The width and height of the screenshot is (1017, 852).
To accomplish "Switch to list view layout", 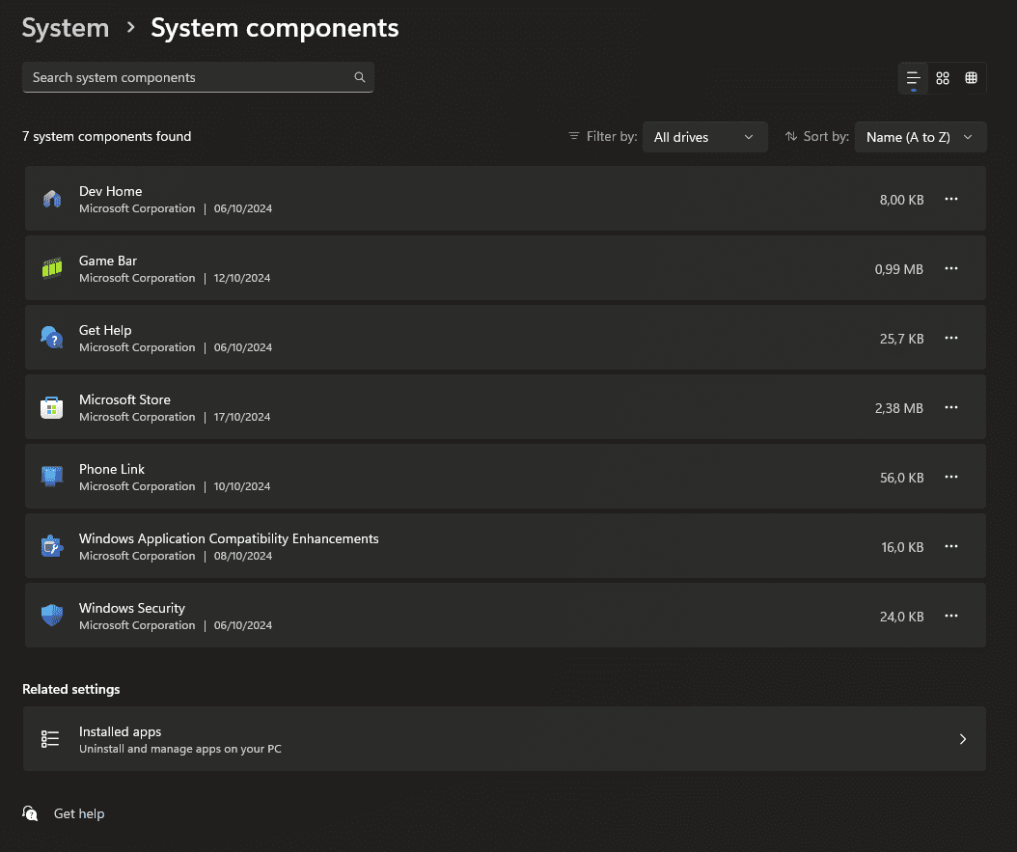I will coord(913,78).
